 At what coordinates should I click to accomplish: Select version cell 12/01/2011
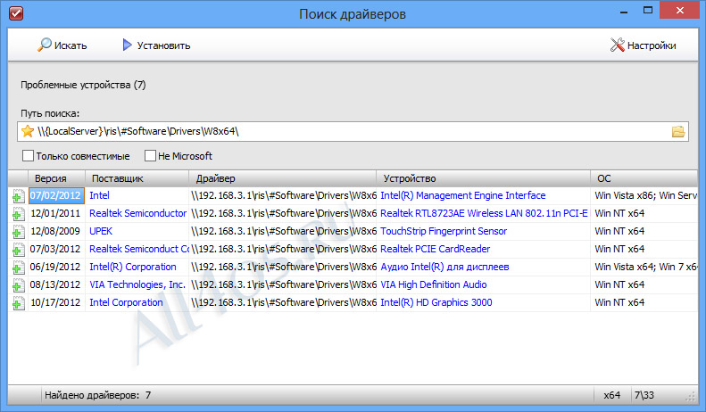pos(55,213)
